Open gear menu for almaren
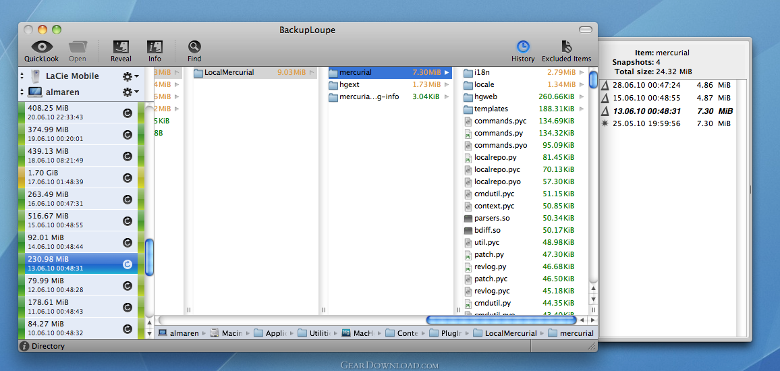The width and height of the screenshot is (780, 371). point(131,92)
